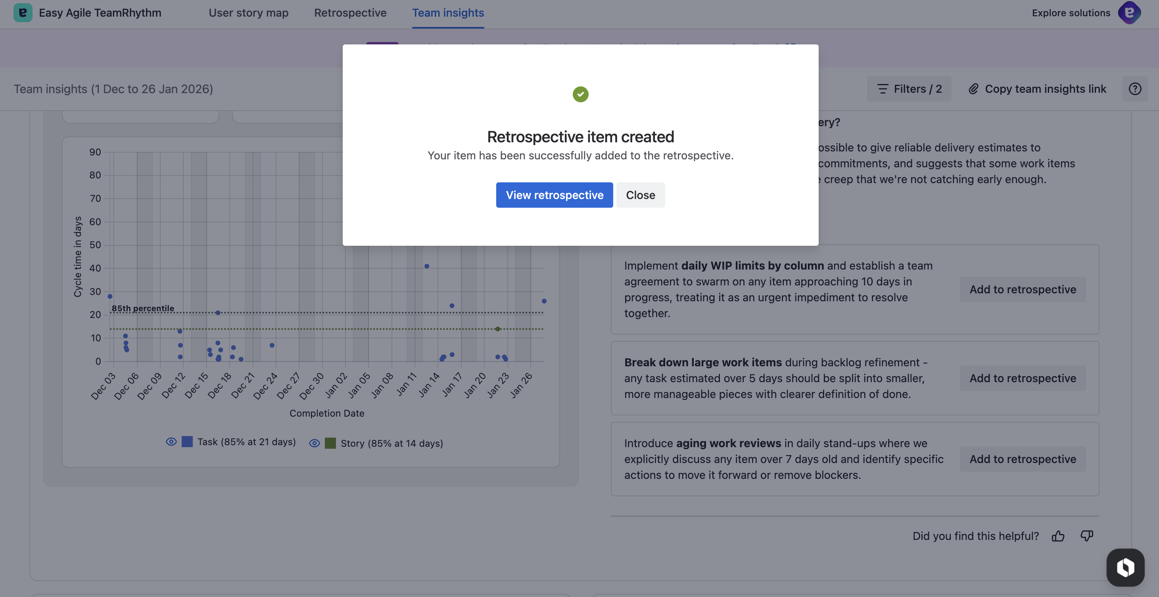This screenshot has width=1159, height=597.
Task: Click the help question mark icon
Action: [1135, 89]
